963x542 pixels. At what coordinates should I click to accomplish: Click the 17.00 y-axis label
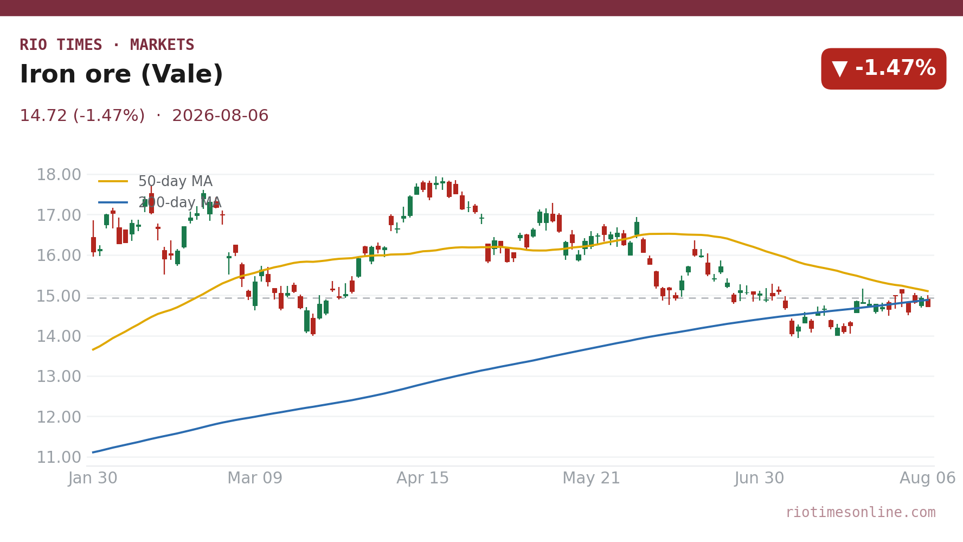pos(59,215)
